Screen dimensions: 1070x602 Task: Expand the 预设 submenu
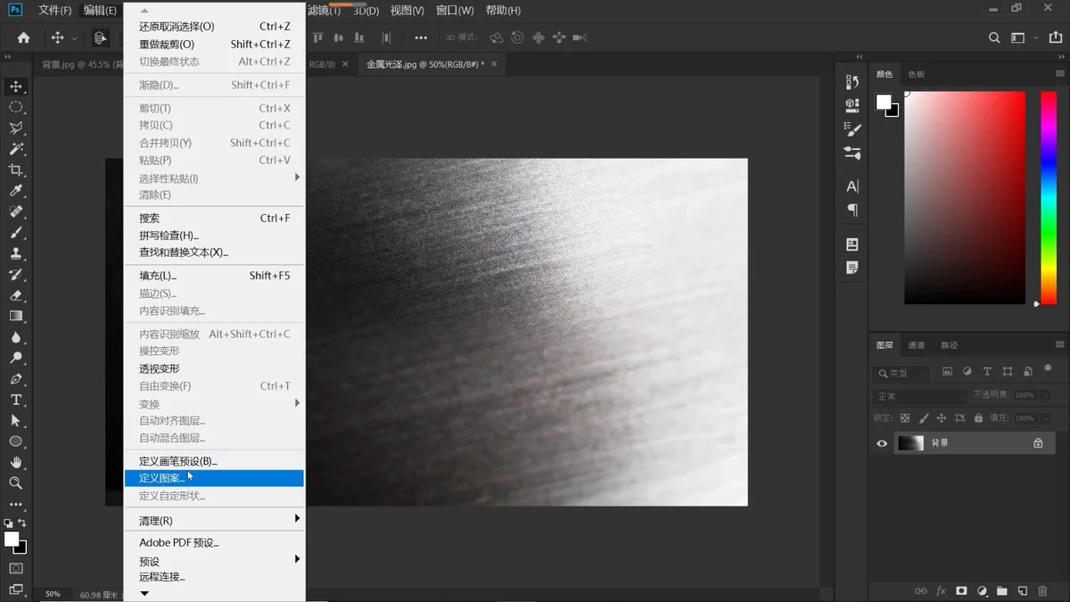point(214,561)
